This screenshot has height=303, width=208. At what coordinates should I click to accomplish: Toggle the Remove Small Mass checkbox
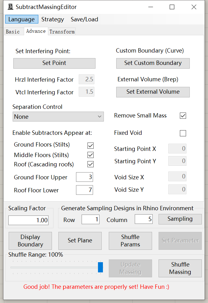(x=183, y=116)
